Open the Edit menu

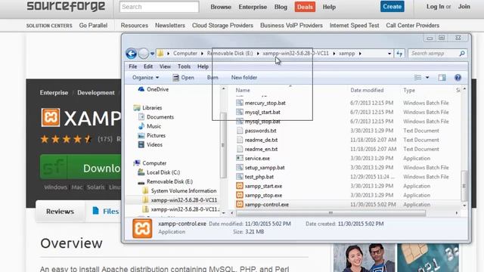pos(148,66)
